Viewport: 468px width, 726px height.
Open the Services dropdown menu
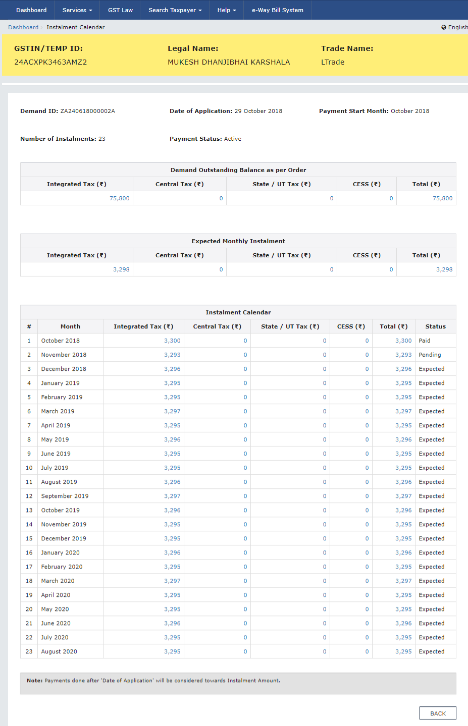pos(77,10)
